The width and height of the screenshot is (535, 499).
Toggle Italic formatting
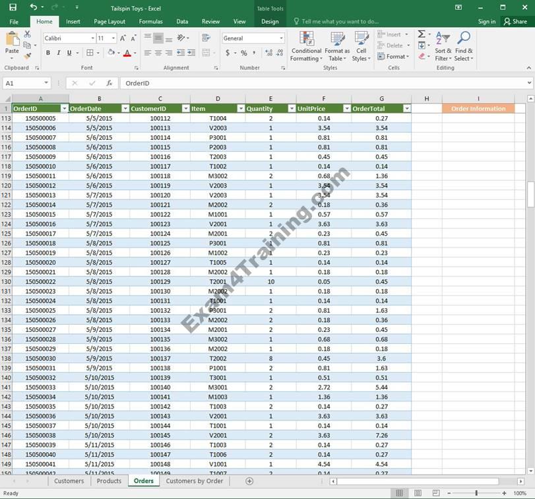tap(58, 53)
